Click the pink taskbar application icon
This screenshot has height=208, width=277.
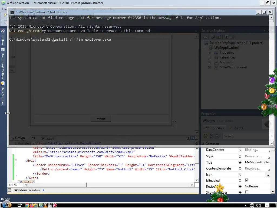pyautogui.click(x=55, y=205)
